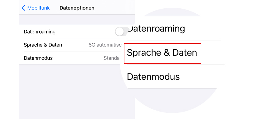This screenshot has height=119, width=261.
Task: Click the blank space between Datenmodus and Standard
Action: (77, 58)
